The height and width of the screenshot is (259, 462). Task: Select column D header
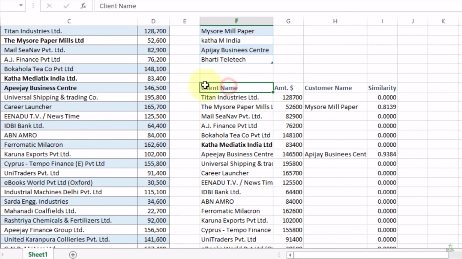[154, 21]
